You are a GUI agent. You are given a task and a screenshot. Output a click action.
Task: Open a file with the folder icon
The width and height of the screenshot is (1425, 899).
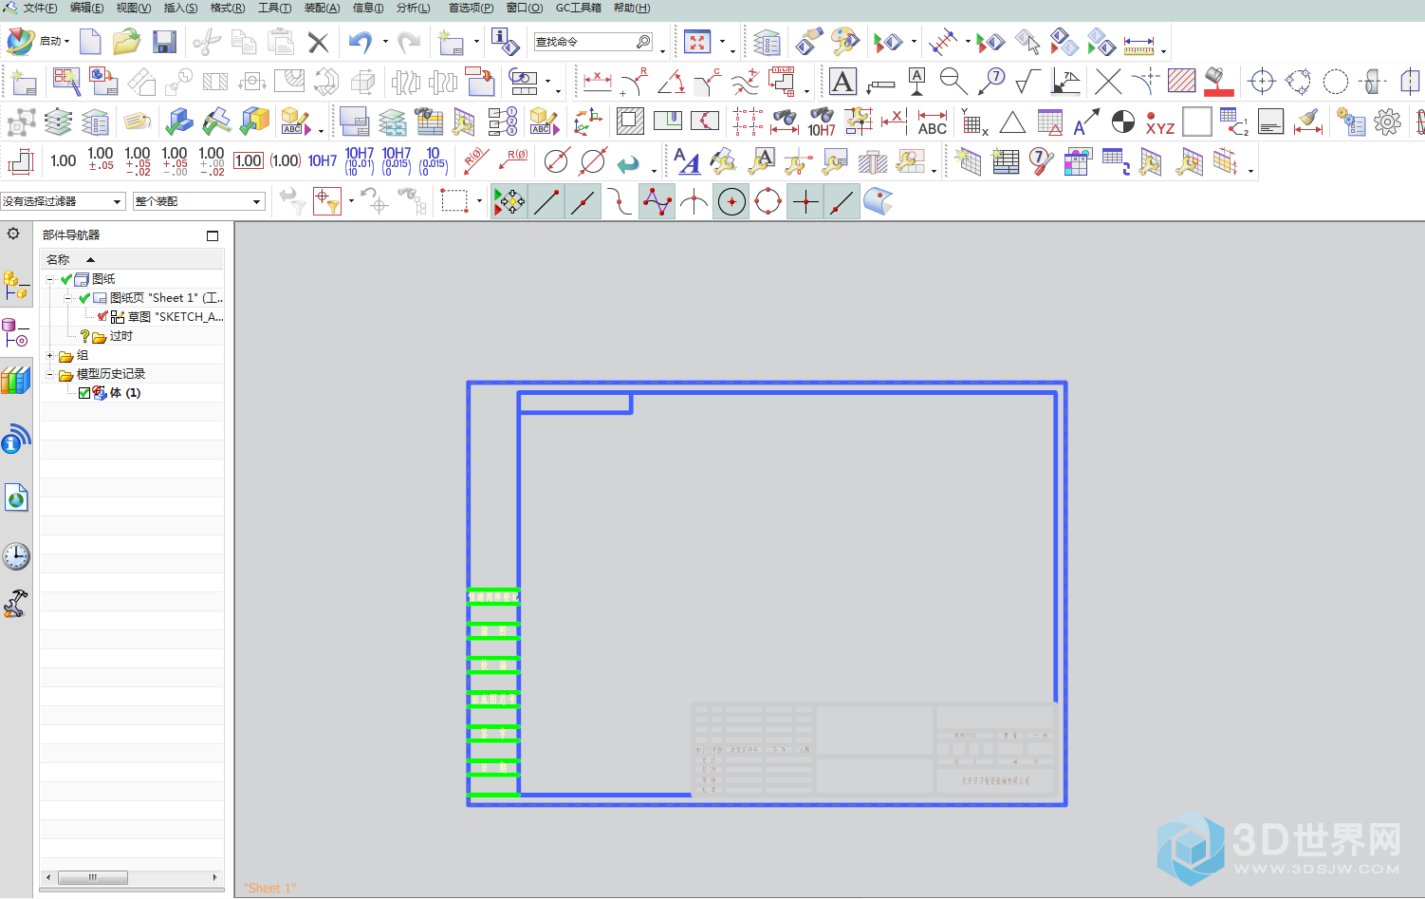pos(127,42)
